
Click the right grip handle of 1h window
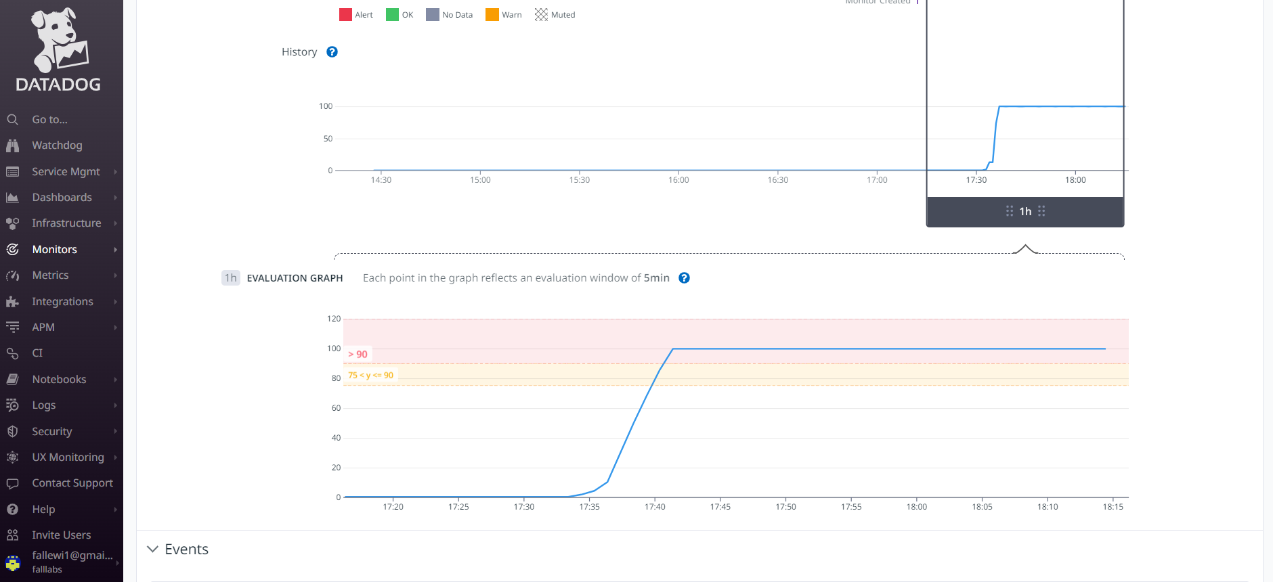pyautogui.click(x=1041, y=211)
